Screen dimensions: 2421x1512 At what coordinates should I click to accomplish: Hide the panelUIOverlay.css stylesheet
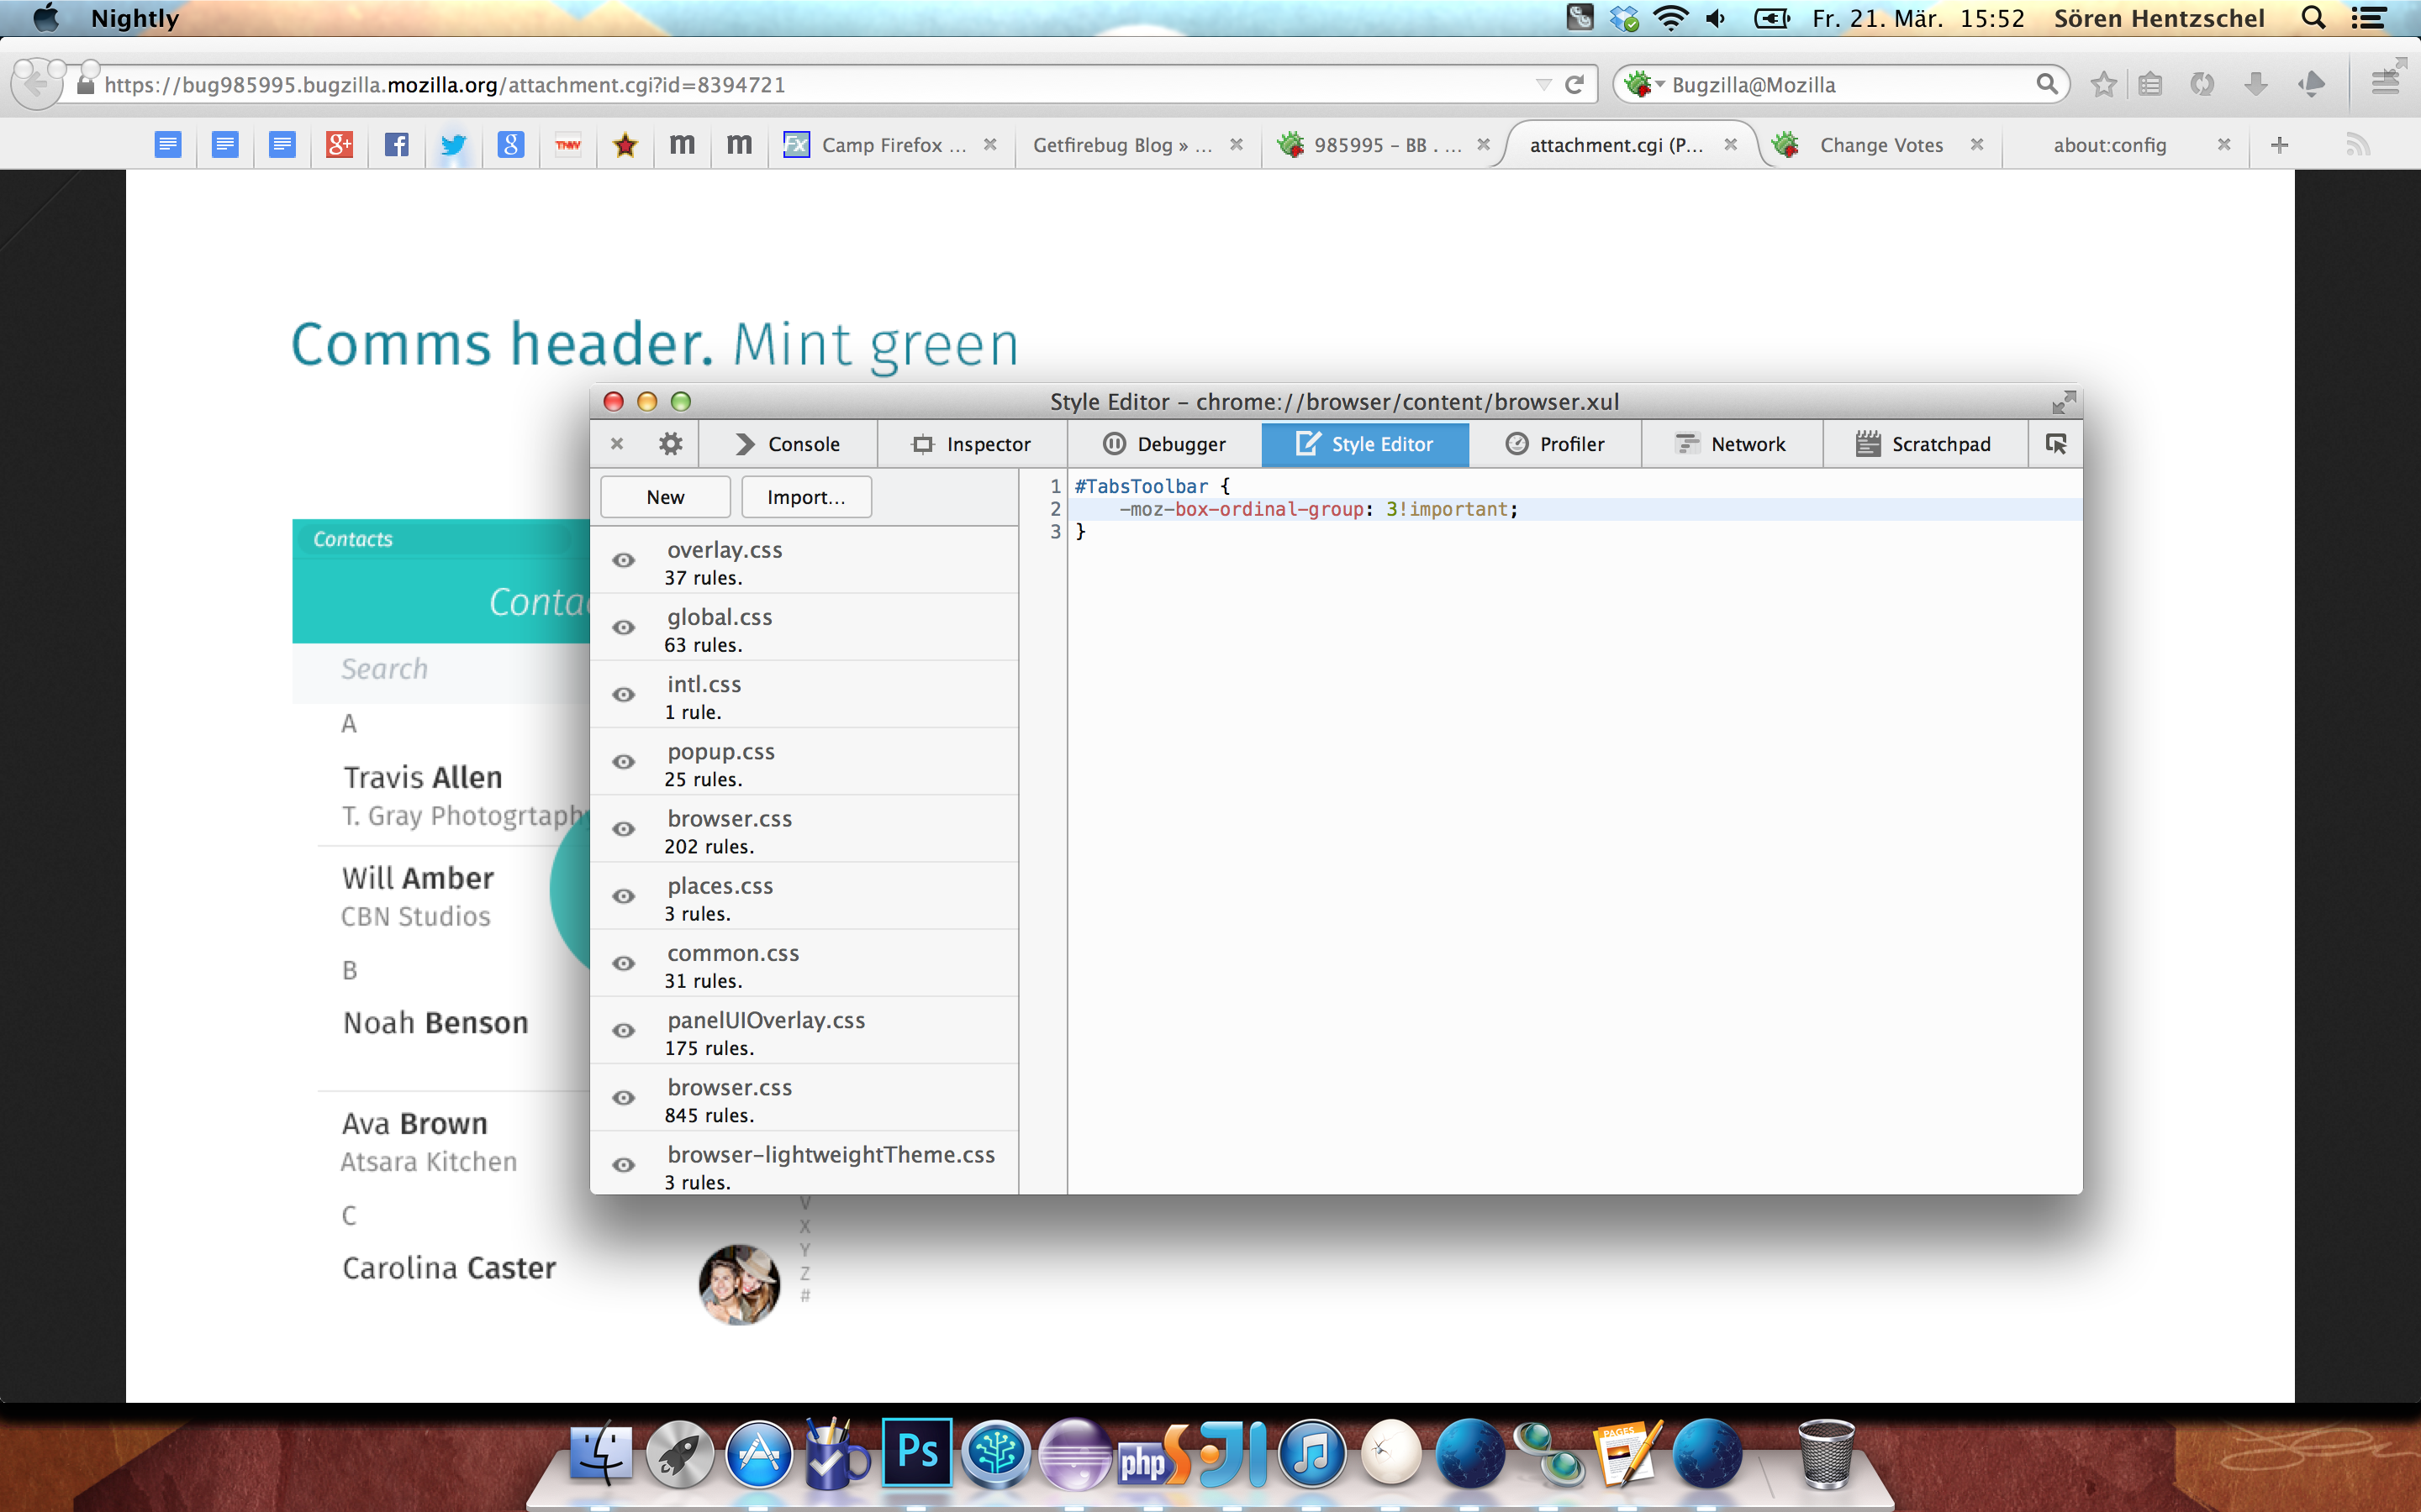pyautogui.click(x=623, y=1031)
